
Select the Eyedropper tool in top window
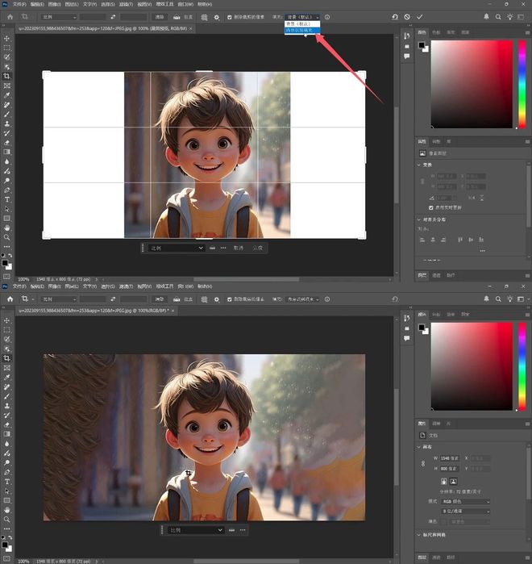click(6, 95)
